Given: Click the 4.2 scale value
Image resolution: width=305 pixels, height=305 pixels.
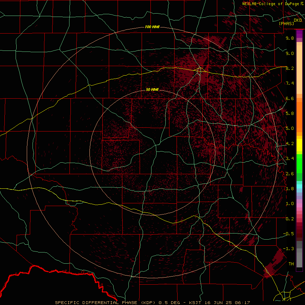Looking at the screenshot, I should click(x=290, y=144).
